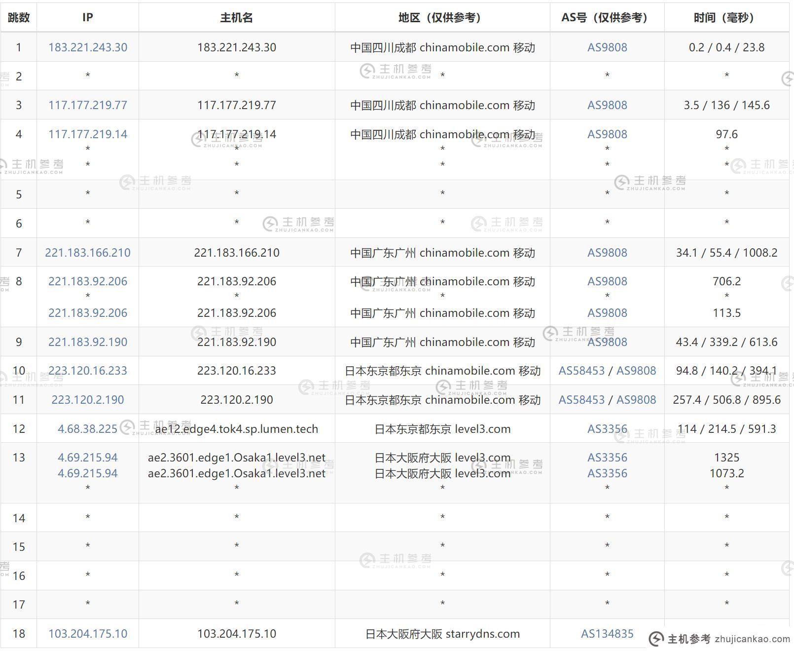Open AS9808 link in the hop 10 row
Image resolution: width=794 pixels, height=651 pixels.
click(636, 371)
